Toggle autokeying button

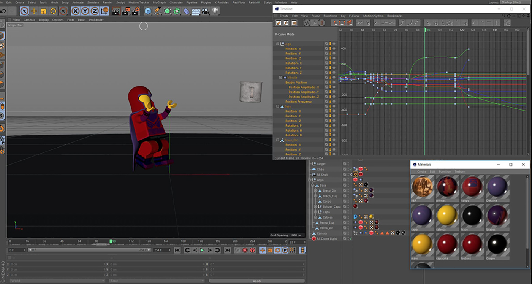click(245, 250)
